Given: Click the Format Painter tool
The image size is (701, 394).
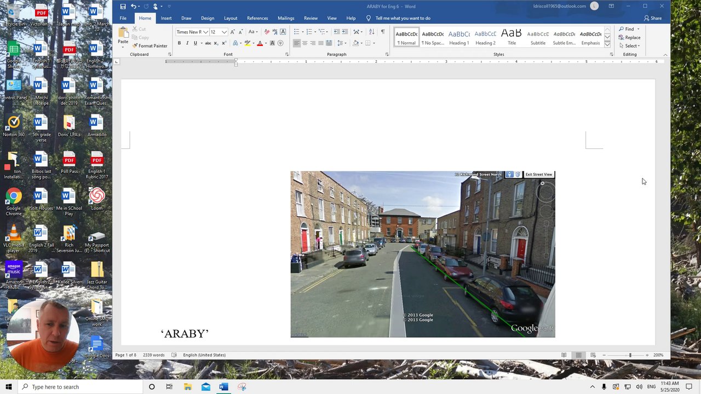Looking at the screenshot, I should click(x=150, y=46).
